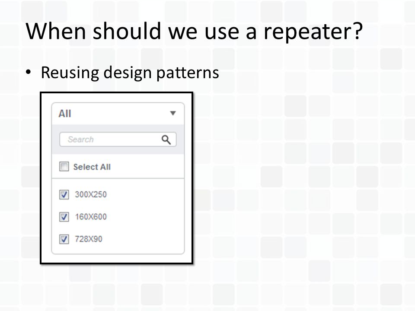This screenshot has height=311, width=415.
Task: Select the 300X250 option label
Action: pyautogui.click(x=91, y=194)
